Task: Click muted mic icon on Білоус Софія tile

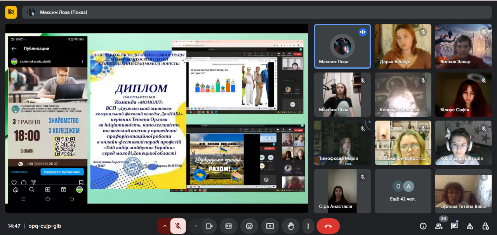Action: click(x=484, y=80)
